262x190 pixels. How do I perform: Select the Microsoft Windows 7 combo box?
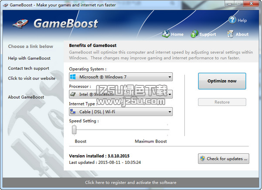tap(121, 77)
